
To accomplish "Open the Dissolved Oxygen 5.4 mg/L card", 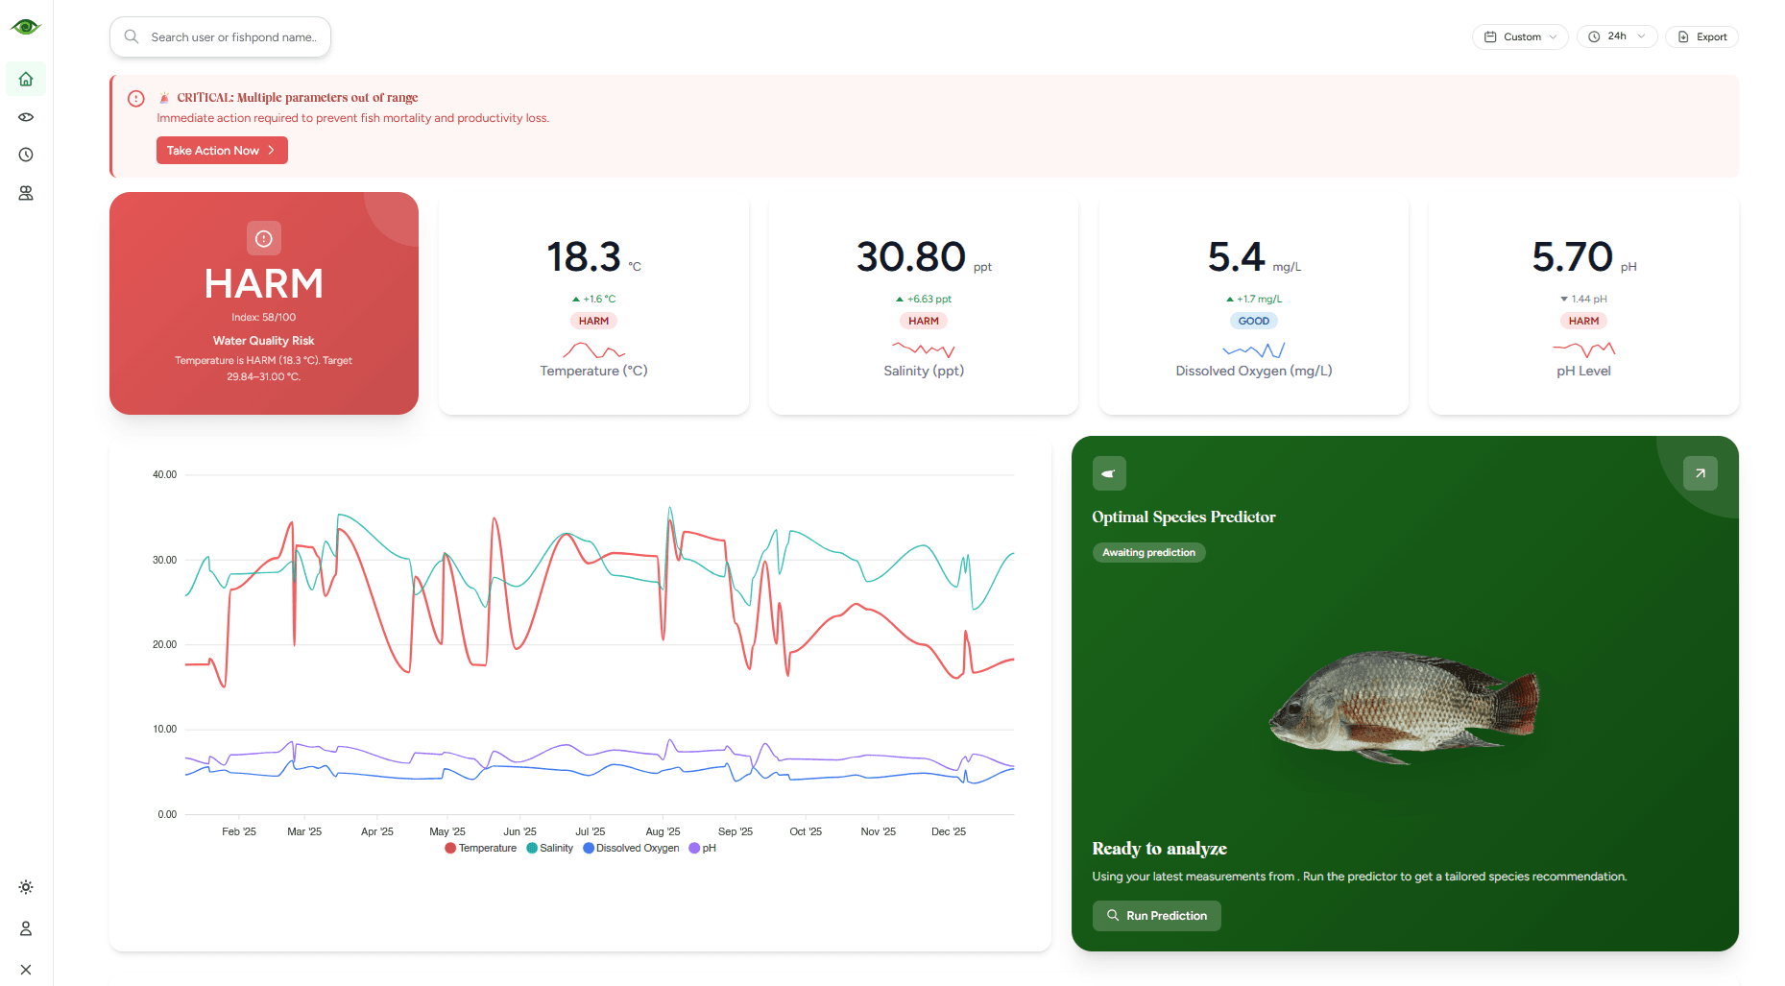I will pos(1254,303).
